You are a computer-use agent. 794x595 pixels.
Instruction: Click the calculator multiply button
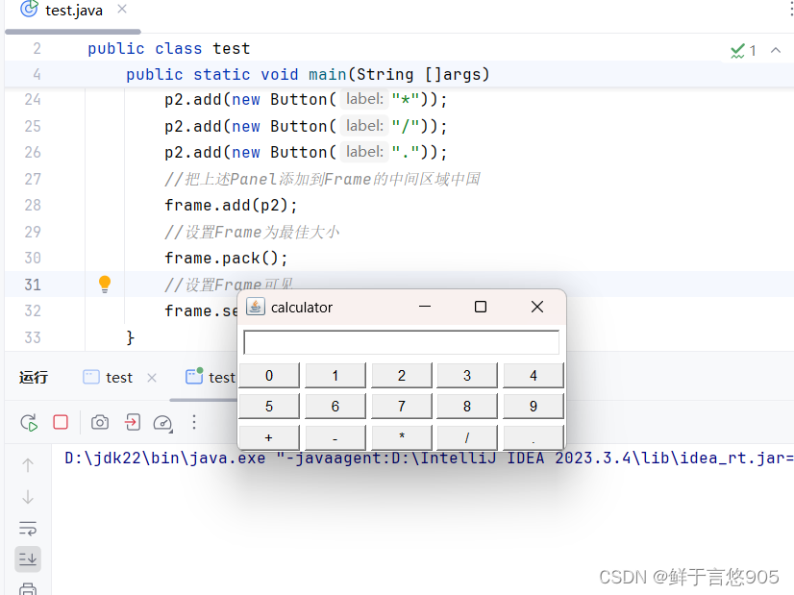point(402,437)
